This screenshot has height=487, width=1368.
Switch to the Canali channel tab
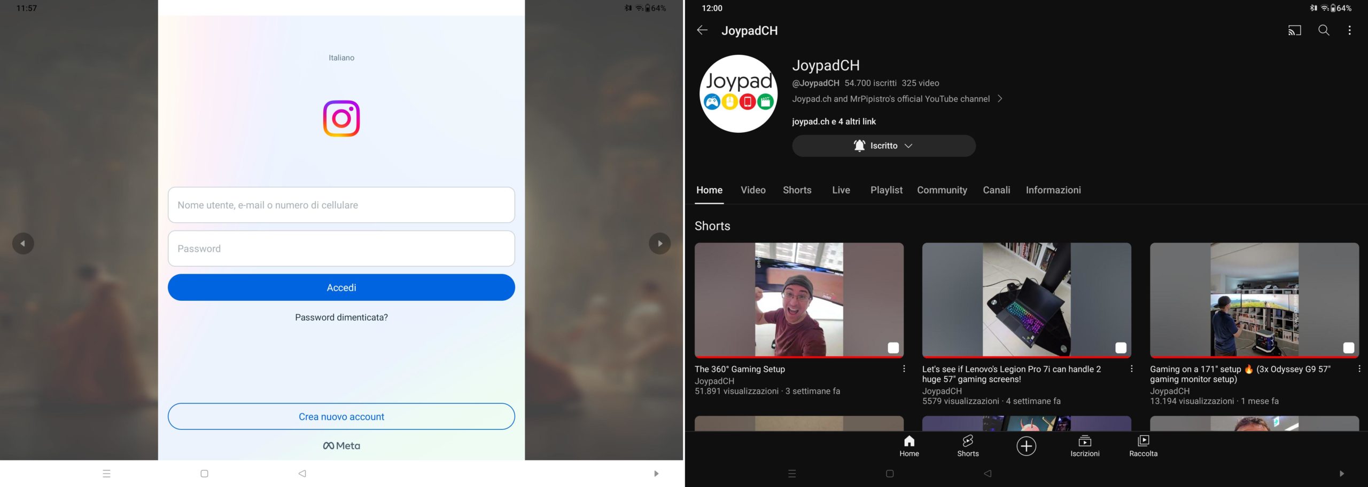(996, 190)
